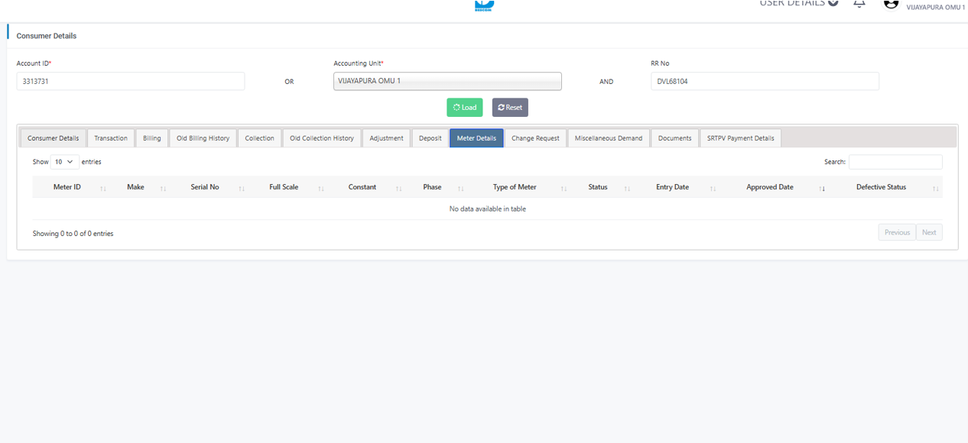Open the notification bell icon
This screenshot has width=968, height=443.
(859, 3)
